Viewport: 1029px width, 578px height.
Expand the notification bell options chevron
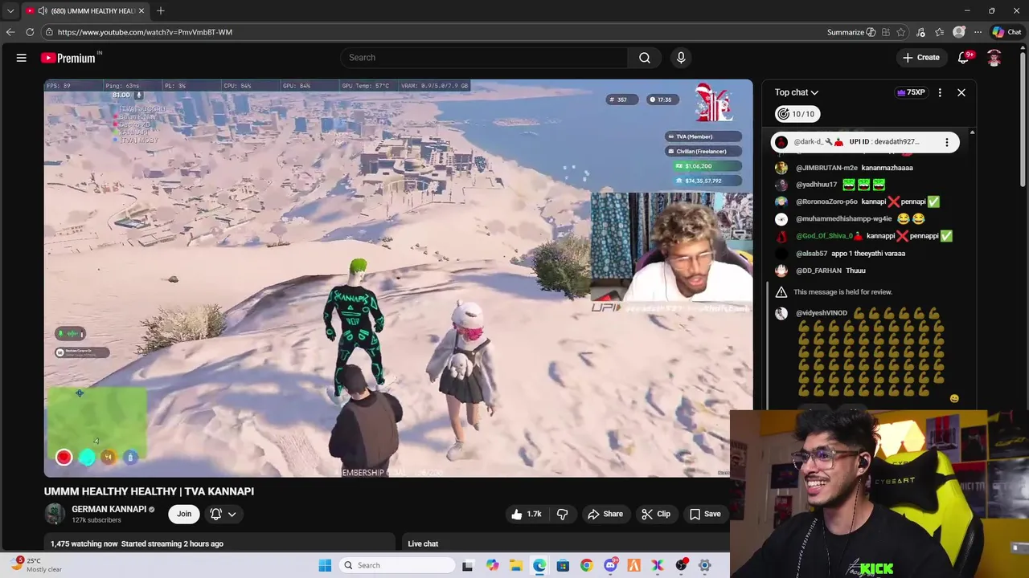[x=232, y=514]
